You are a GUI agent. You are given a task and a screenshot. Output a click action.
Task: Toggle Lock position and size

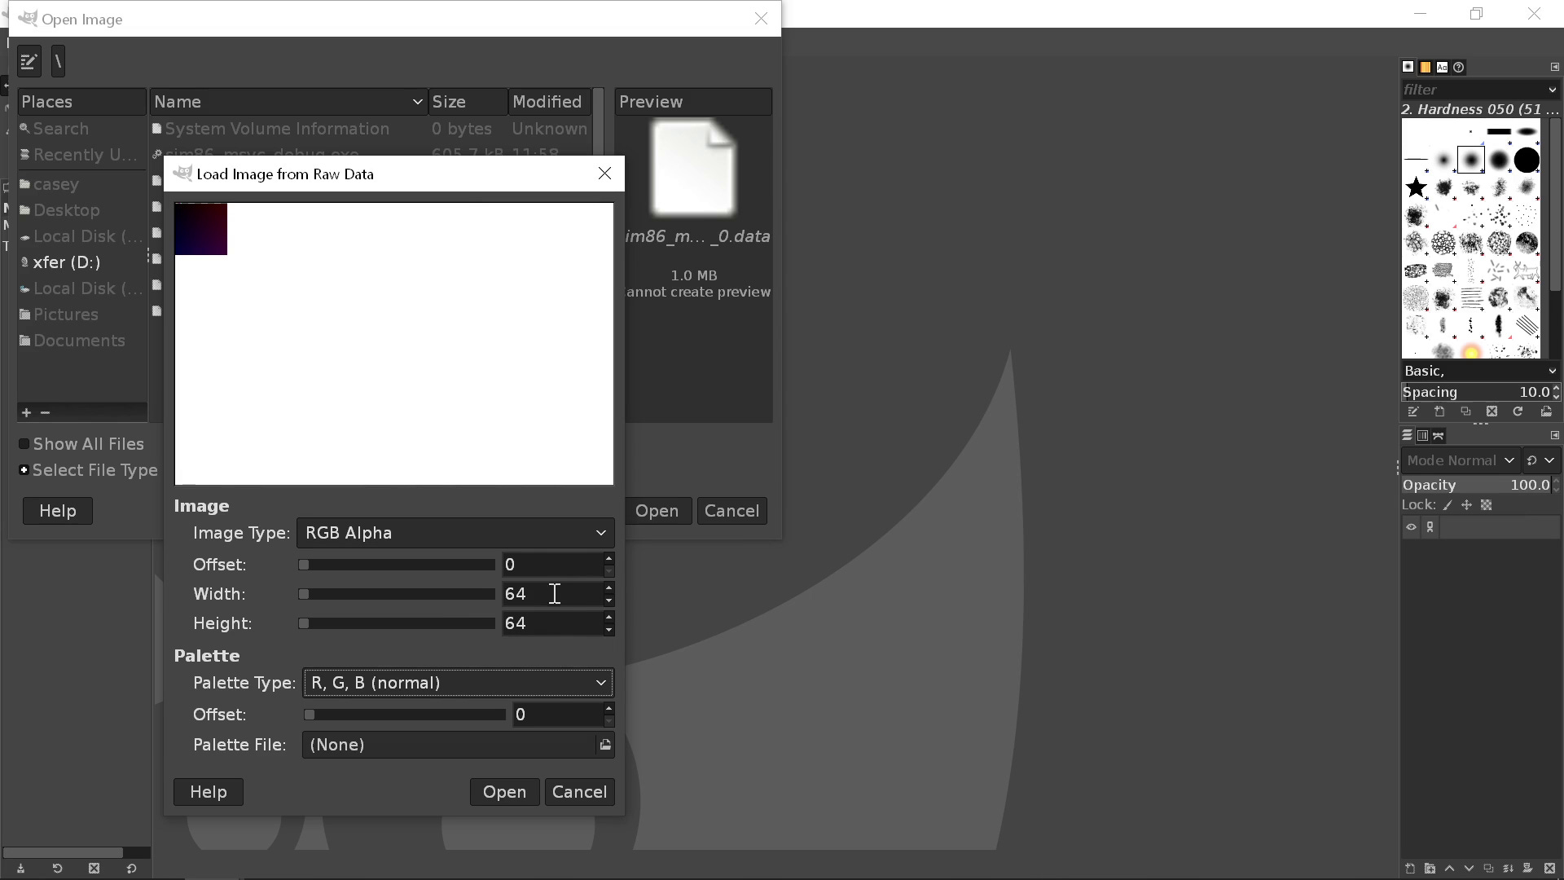coord(1467,504)
